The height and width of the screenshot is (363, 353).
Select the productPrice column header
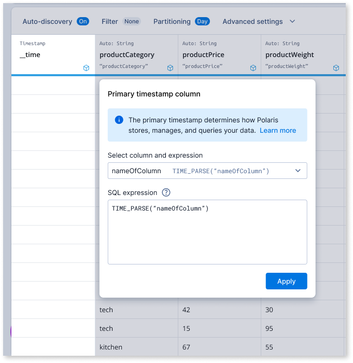click(x=219, y=54)
